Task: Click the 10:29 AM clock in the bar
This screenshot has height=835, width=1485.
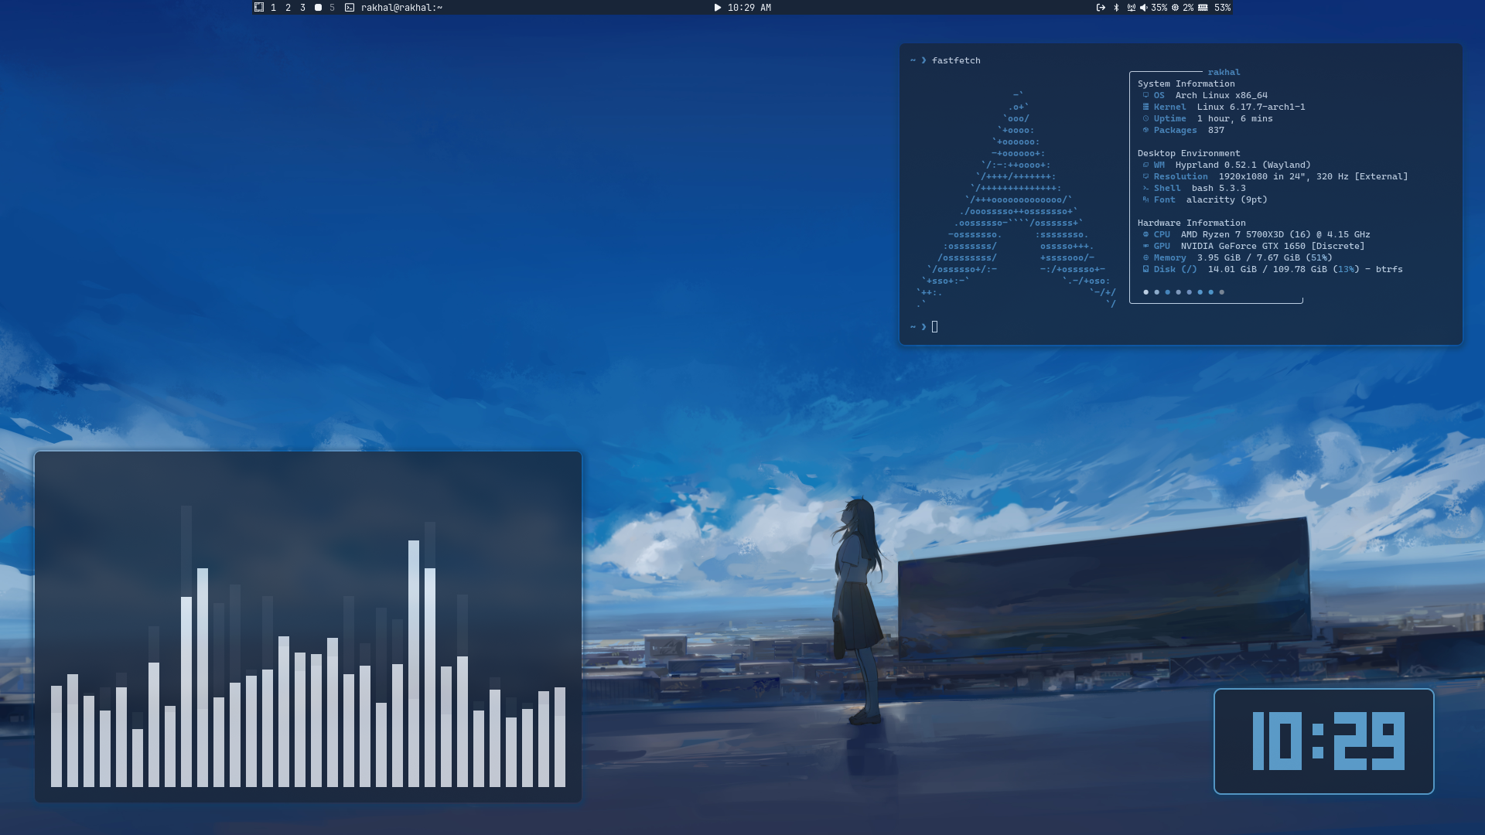Action: [749, 8]
